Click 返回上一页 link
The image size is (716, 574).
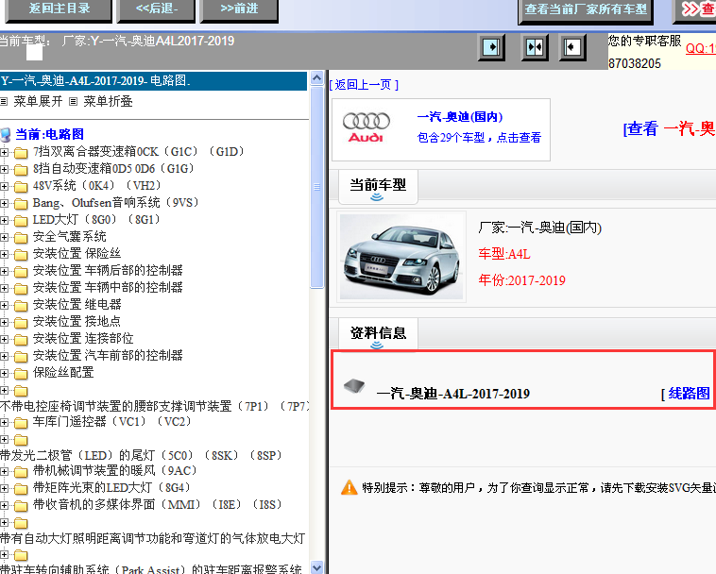[364, 85]
